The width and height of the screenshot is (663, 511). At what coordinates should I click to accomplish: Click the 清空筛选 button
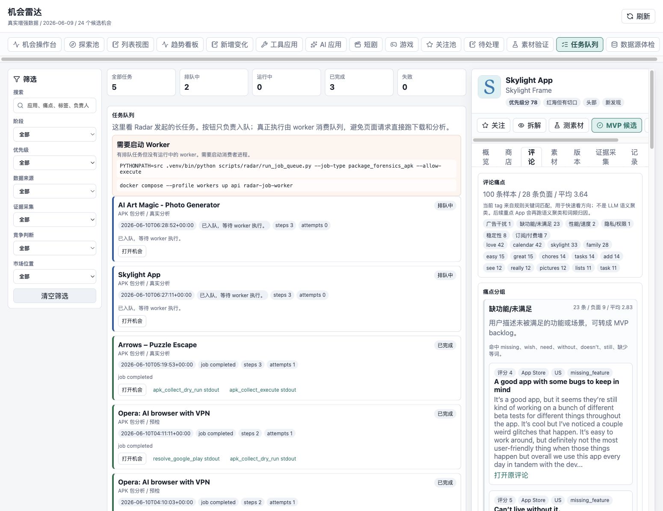click(x=55, y=296)
